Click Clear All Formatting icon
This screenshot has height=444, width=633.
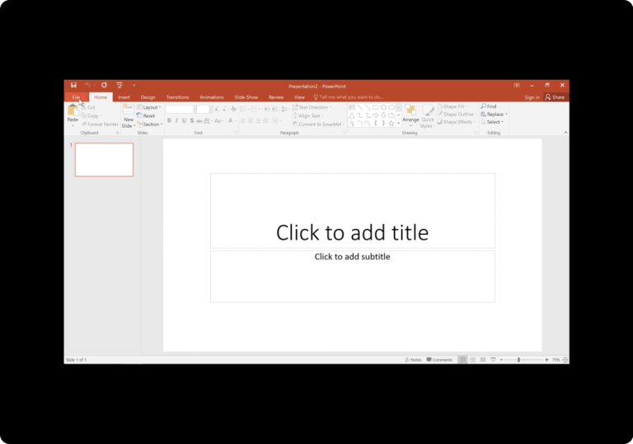click(234, 110)
